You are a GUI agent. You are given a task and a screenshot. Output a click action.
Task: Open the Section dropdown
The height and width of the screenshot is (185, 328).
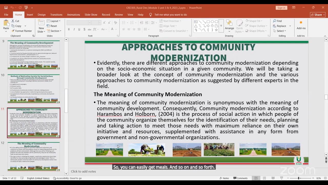coord(54,31)
